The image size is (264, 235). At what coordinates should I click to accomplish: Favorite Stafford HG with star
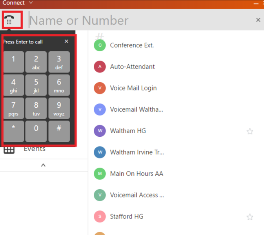[x=250, y=217]
